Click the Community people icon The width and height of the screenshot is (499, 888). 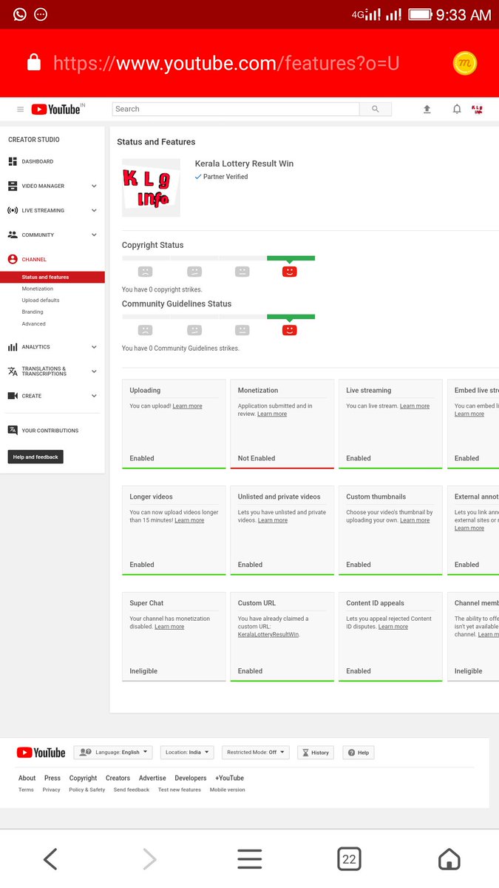[x=13, y=235]
